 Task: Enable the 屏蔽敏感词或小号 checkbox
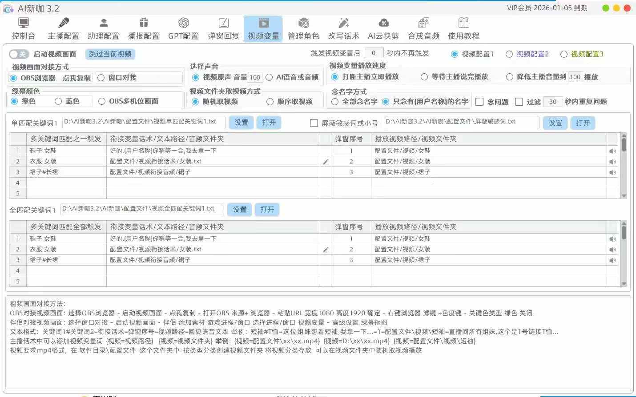click(x=314, y=123)
